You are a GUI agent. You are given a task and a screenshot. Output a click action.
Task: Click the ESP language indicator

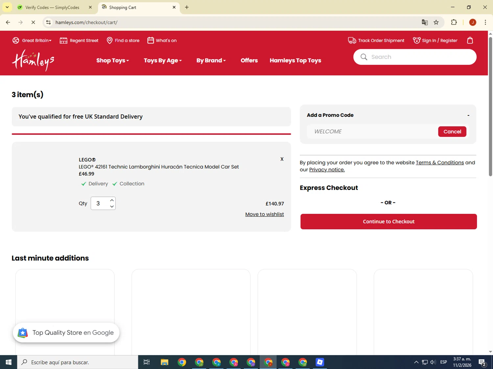coord(443,362)
